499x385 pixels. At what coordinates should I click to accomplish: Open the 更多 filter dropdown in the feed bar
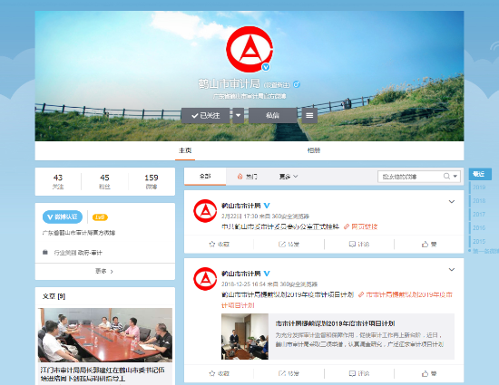point(289,177)
